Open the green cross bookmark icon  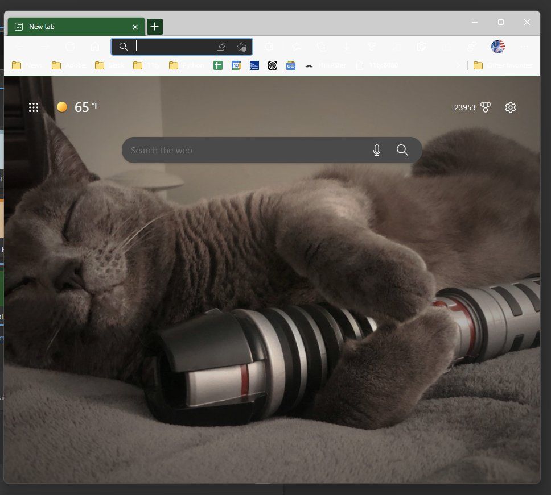[x=218, y=65]
